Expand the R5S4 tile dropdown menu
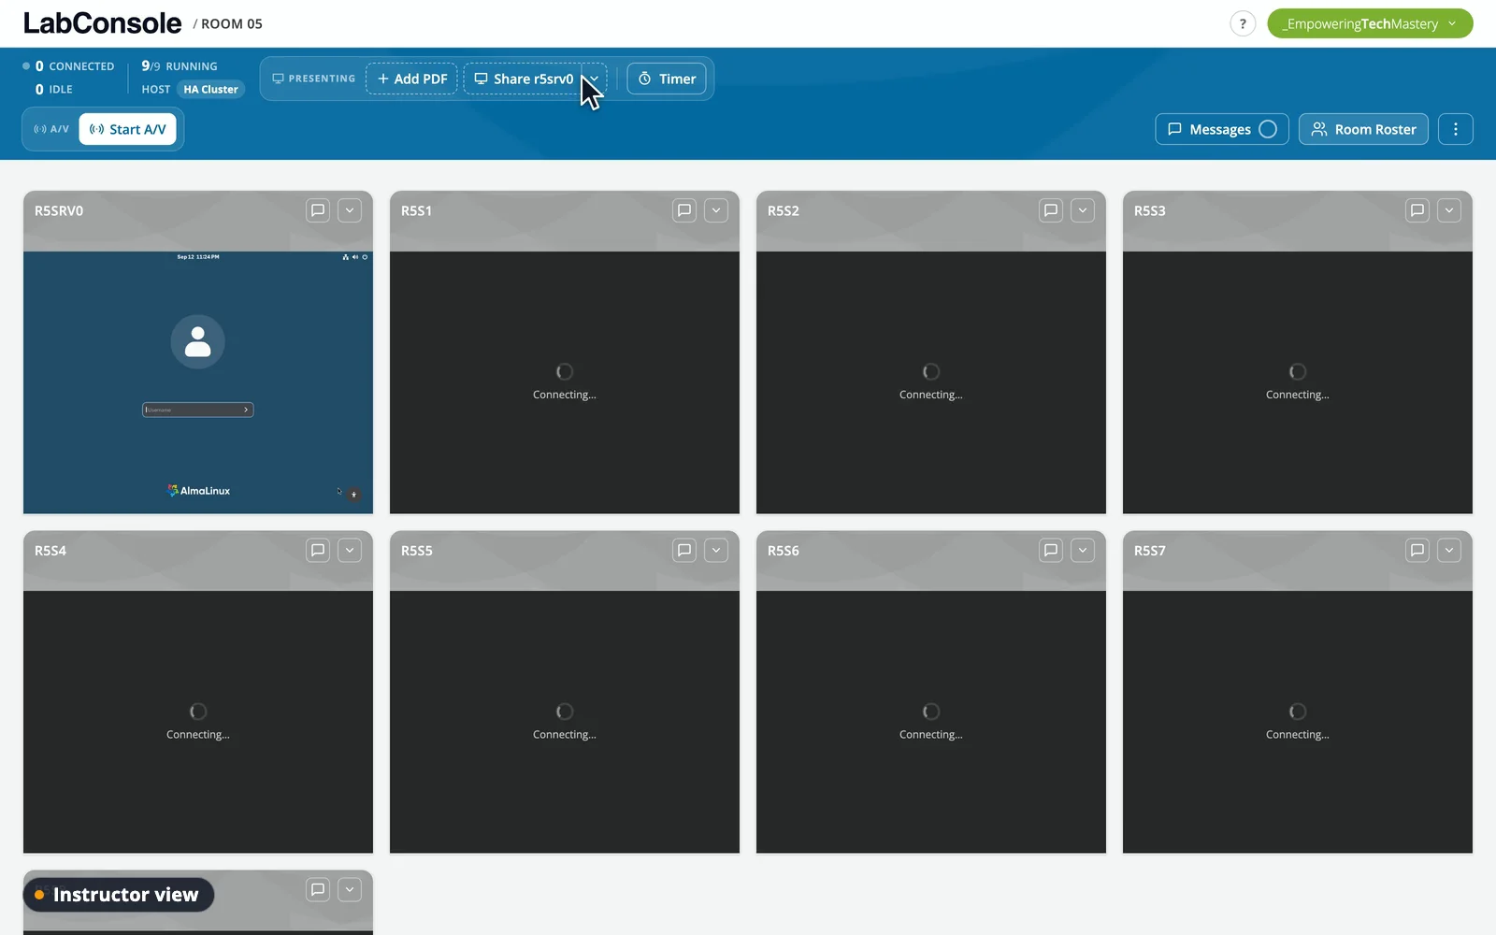This screenshot has width=1496, height=935. coord(350,550)
